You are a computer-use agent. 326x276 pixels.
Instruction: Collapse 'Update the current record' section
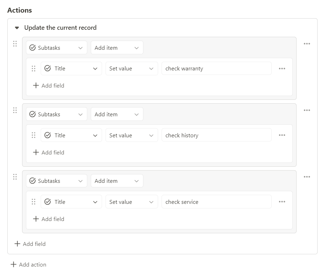[17, 28]
